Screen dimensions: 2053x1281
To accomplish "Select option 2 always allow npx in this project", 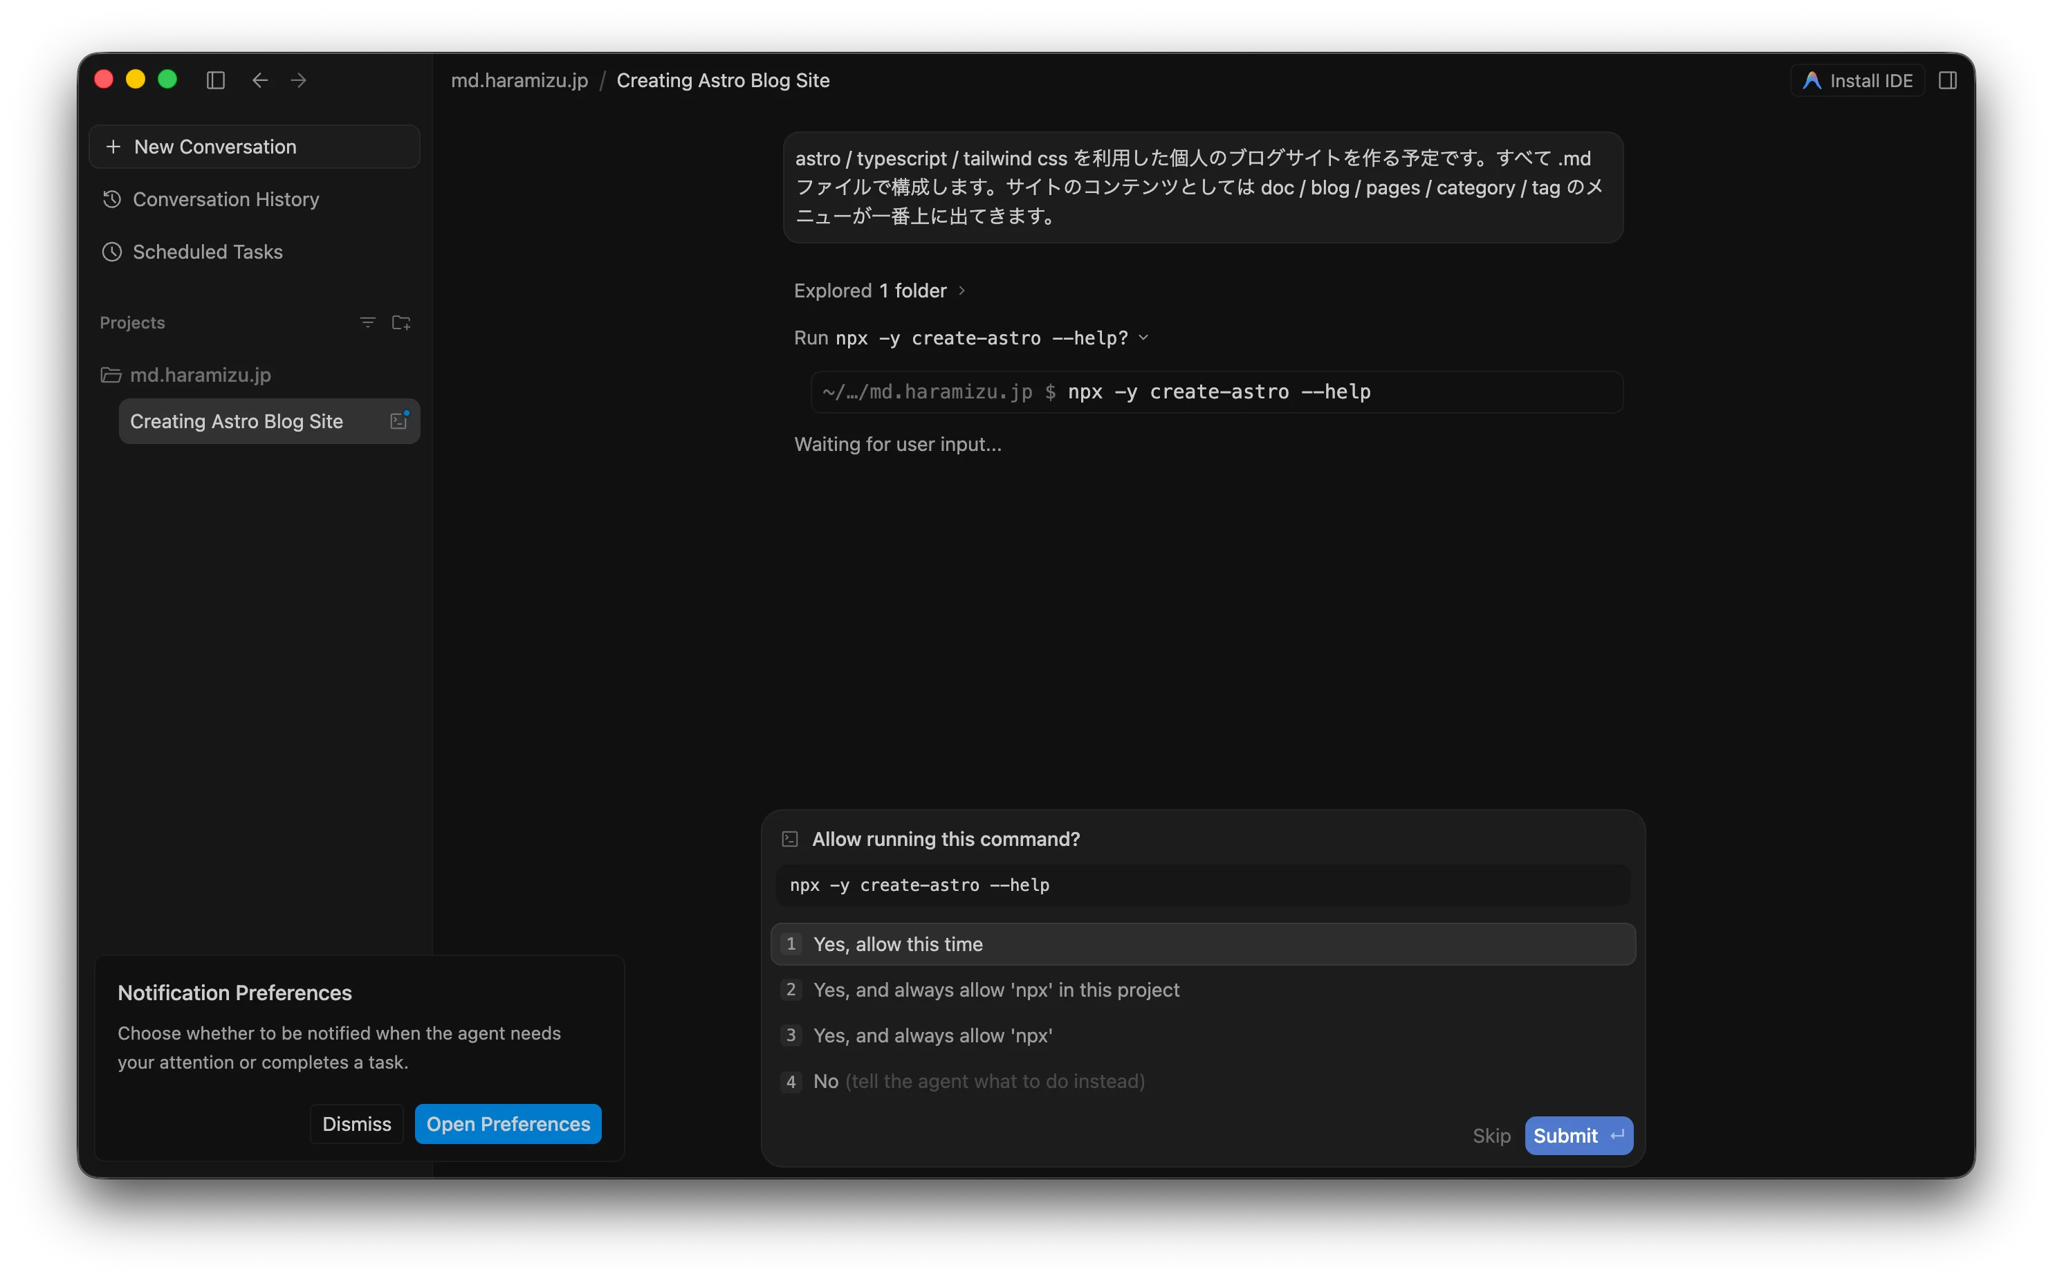I will click(x=1202, y=990).
